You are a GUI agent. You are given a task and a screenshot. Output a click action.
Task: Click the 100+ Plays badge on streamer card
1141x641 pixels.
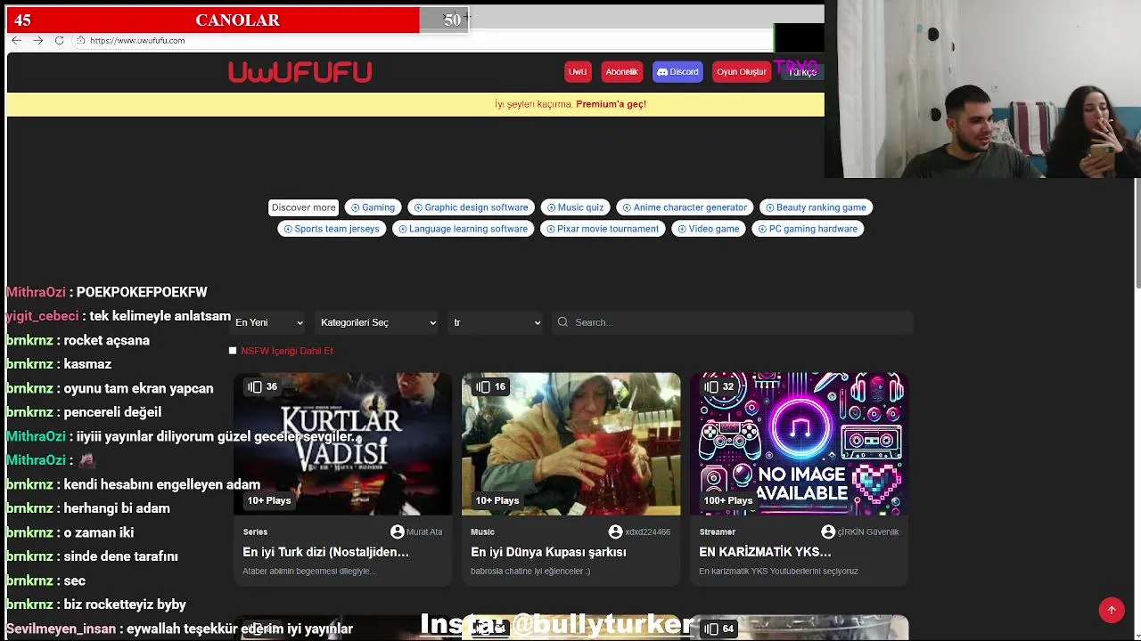point(728,500)
